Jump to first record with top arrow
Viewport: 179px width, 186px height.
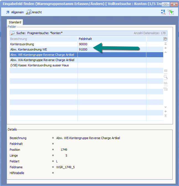pos(165,44)
